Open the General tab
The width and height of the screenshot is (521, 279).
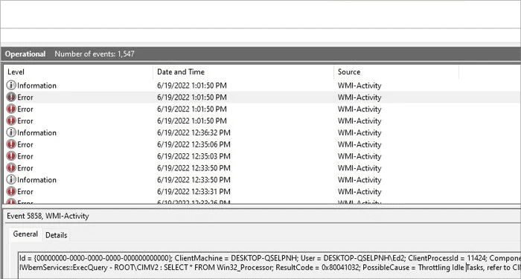coord(25,234)
